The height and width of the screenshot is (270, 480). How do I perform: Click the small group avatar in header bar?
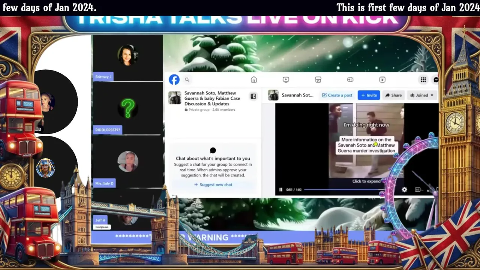(273, 95)
